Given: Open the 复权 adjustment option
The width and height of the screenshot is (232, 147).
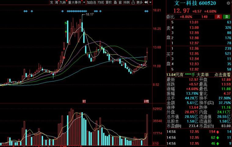Looking at the screenshot, I should (109, 2).
